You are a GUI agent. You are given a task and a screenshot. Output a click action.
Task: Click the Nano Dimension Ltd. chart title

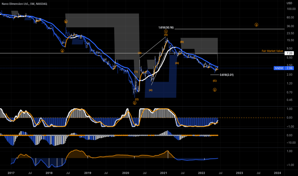tap(24, 4)
